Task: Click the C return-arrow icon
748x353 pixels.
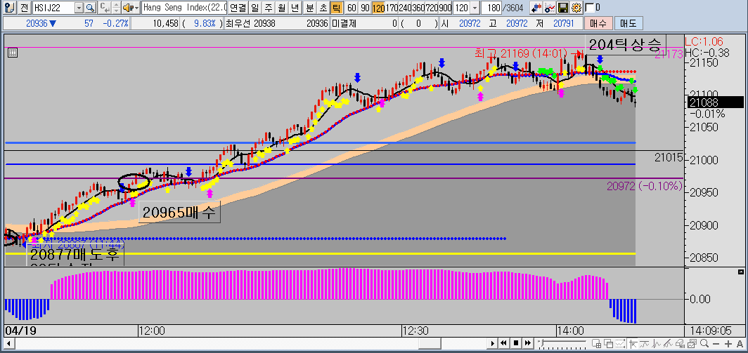Action: tap(105, 8)
